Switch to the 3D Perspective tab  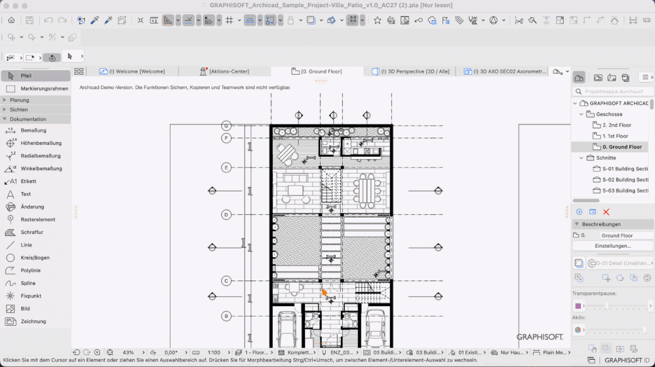pos(410,71)
